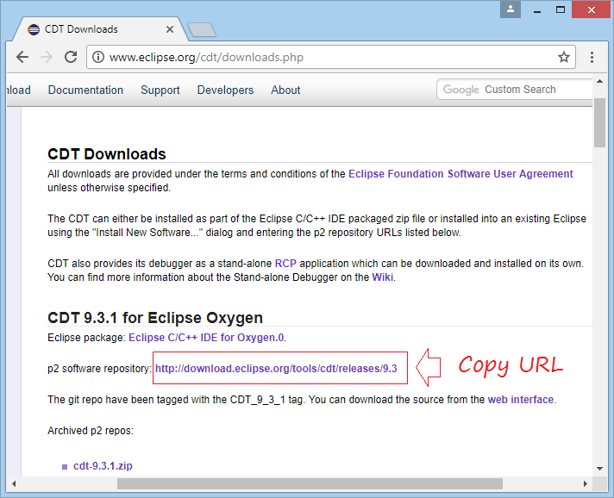The width and height of the screenshot is (614, 498).
Task: Open the About menu item
Action: click(x=285, y=90)
